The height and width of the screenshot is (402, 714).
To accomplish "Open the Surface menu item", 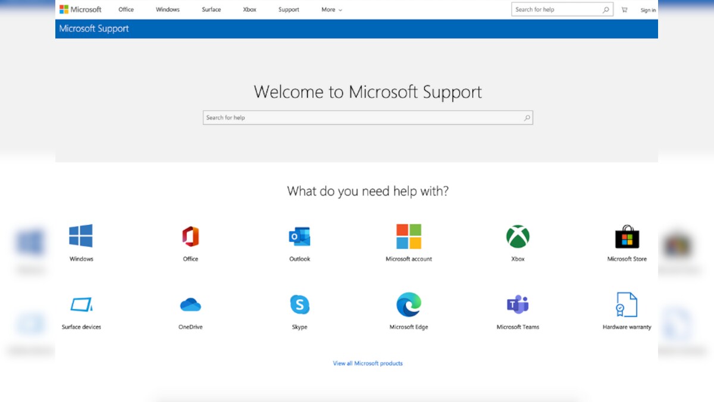I will [x=211, y=10].
